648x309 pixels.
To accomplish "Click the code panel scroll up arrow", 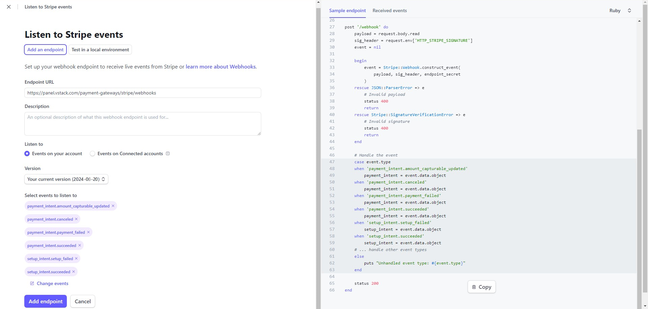I will 639,21.
